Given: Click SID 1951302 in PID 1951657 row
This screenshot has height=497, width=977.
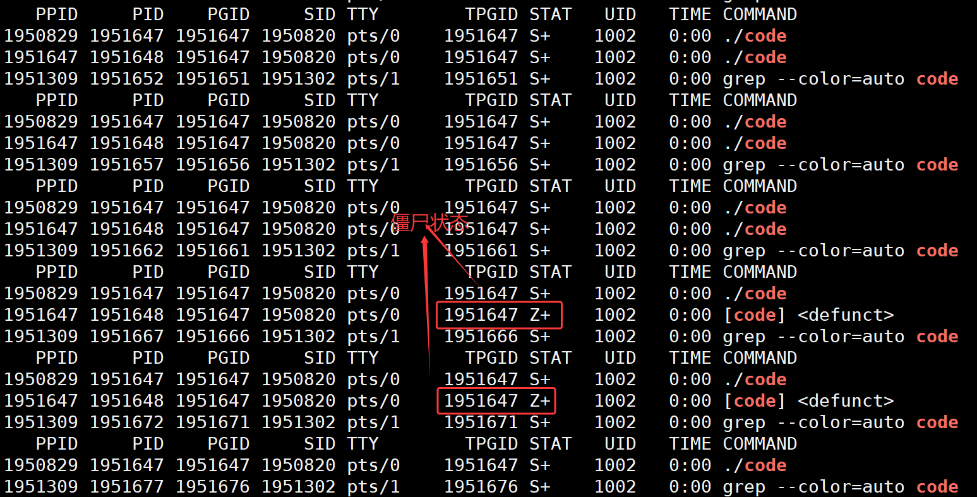Looking at the screenshot, I should (298, 165).
